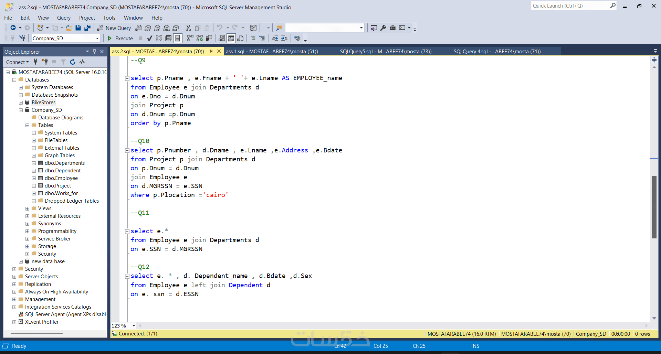Click the editor vertical scrollbar thumb

coord(654,207)
